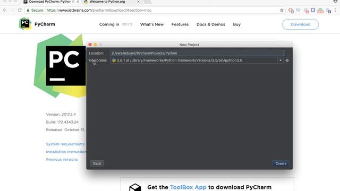Click the first red extension icon in toolbar
The width and height of the screenshot is (340, 191).
click(291, 10)
